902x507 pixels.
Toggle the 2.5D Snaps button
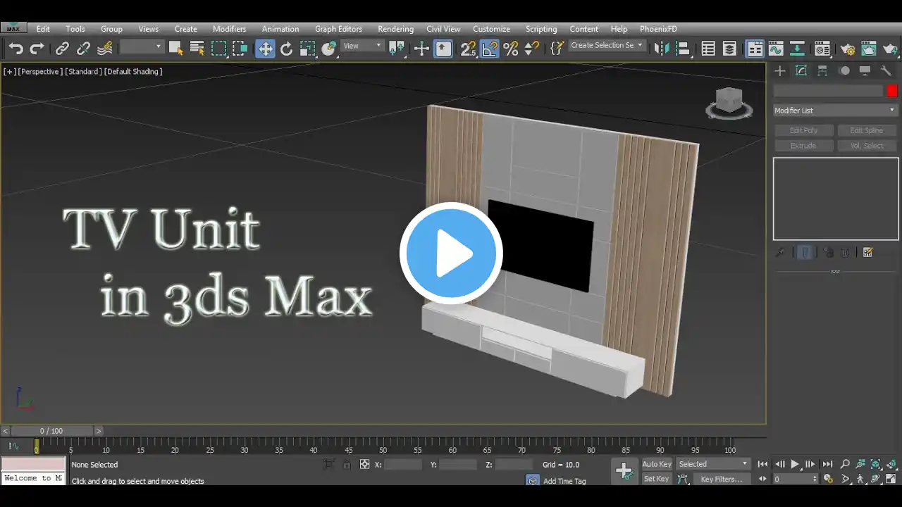coord(468,49)
